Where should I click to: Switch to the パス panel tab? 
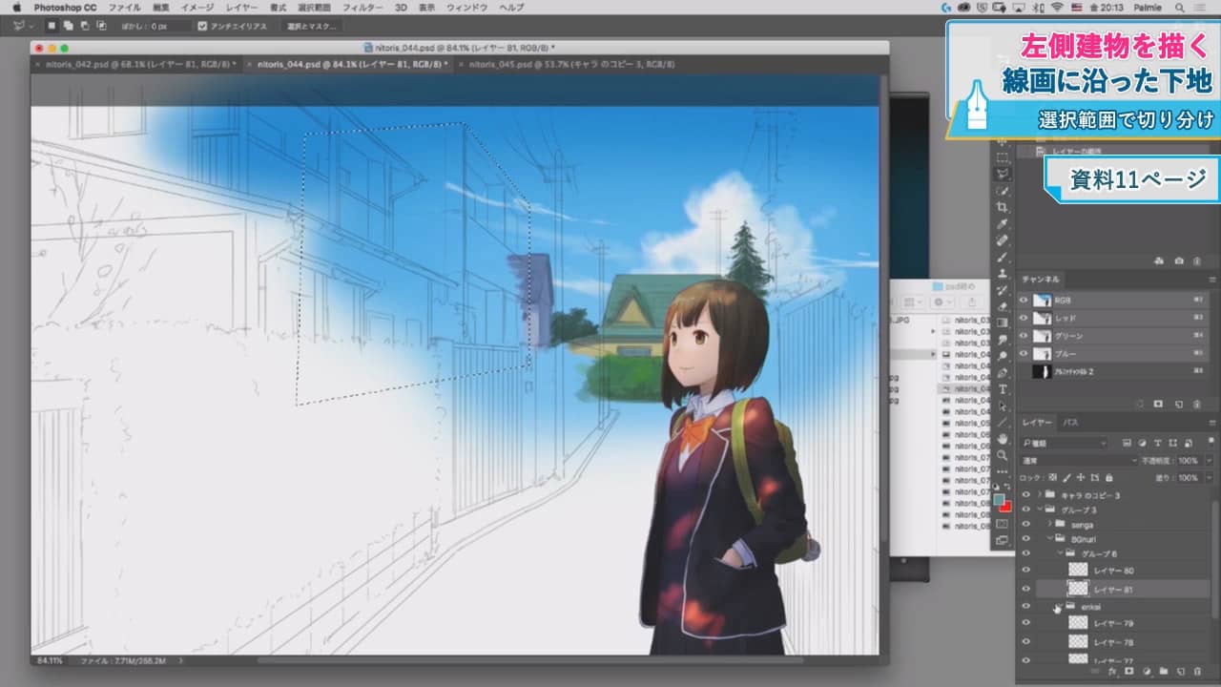coord(1070,423)
